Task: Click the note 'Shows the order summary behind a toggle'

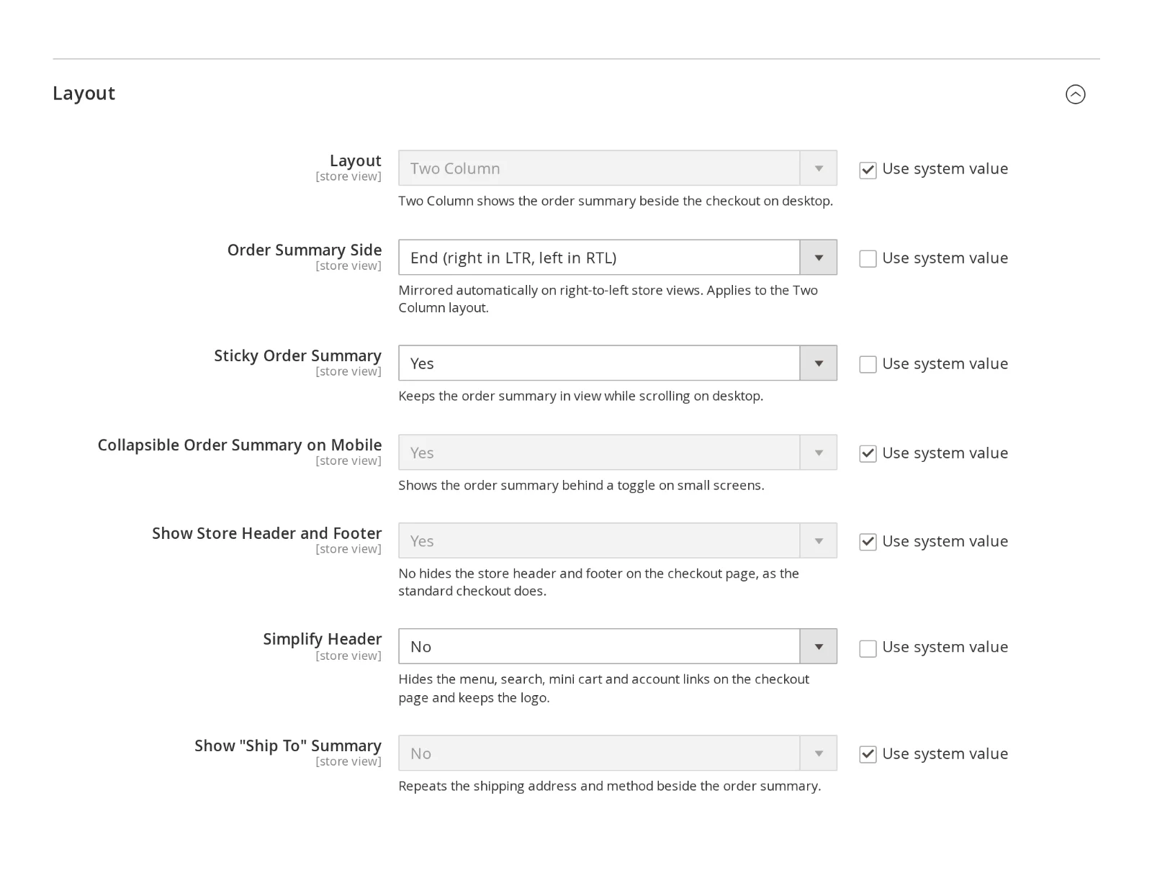Action: [581, 485]
